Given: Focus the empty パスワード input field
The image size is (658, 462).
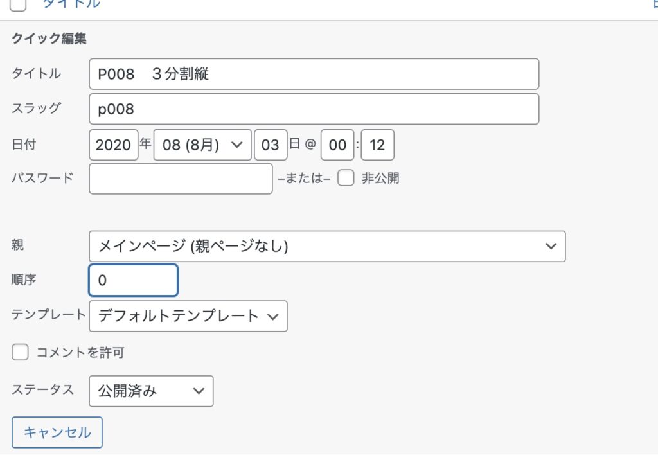Looking at the screenshot, I should [x=181, y=179].
